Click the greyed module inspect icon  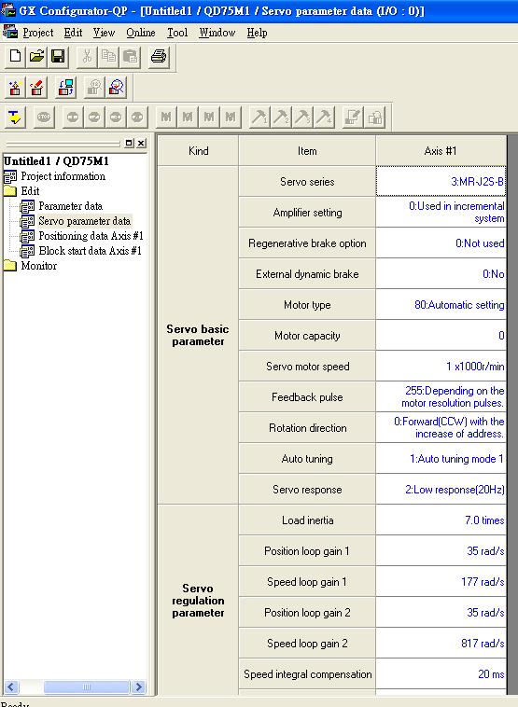(x=95, y=88)
